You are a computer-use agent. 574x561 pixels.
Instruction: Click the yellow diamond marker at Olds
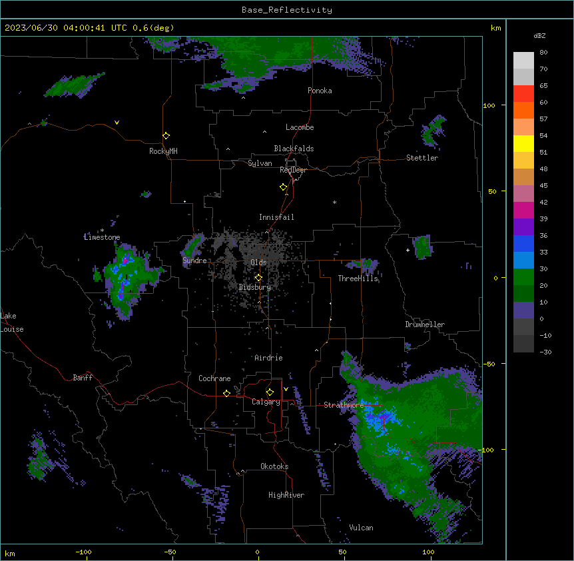coord(258,278)
